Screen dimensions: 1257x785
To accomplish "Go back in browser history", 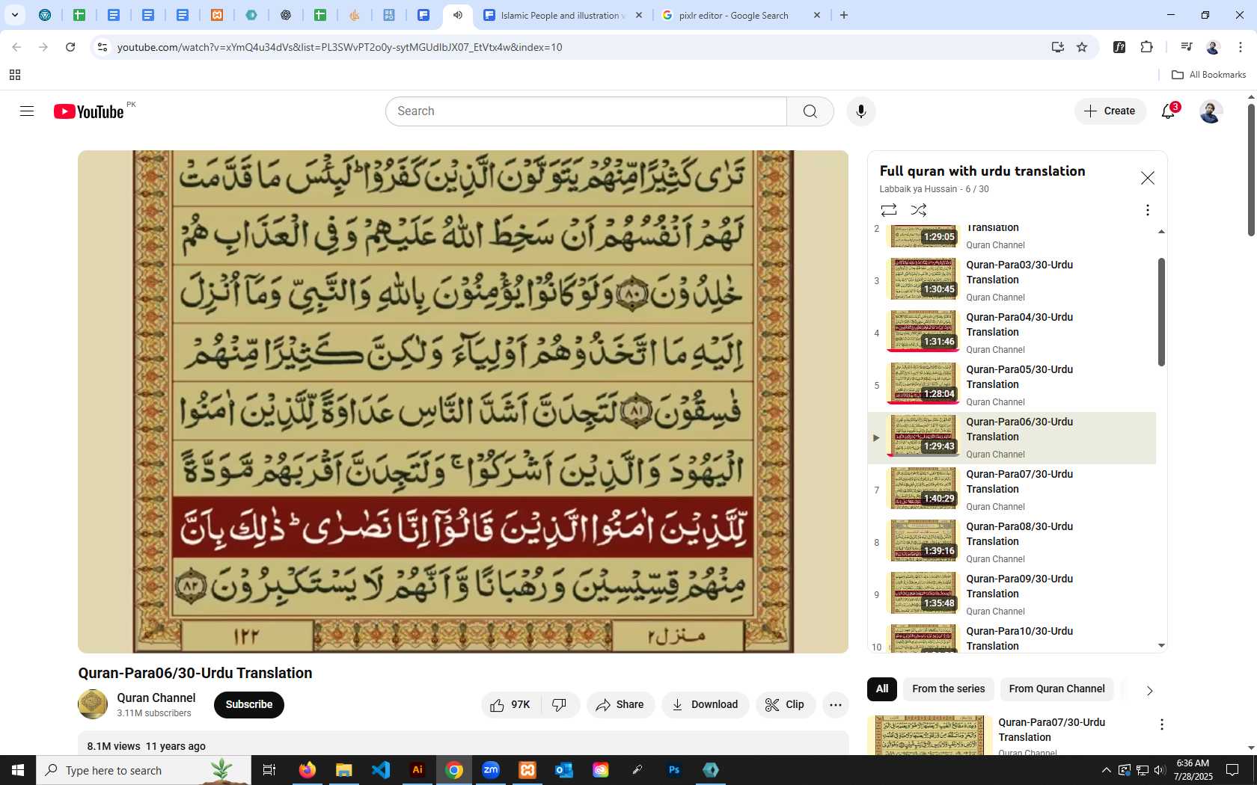I will pos(16,47).
